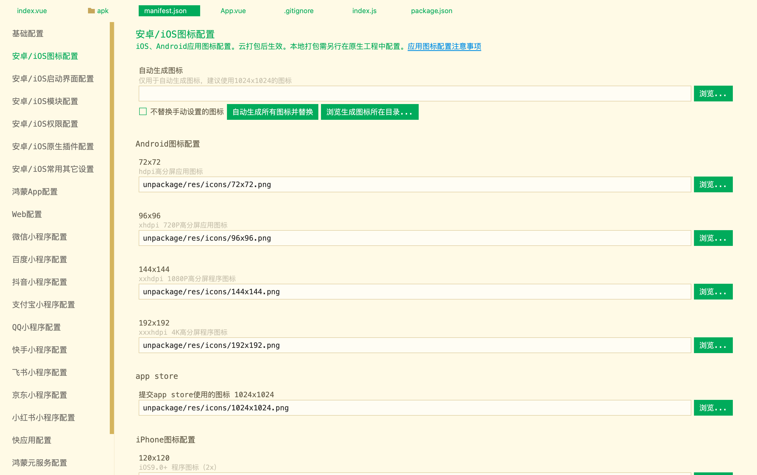Image resolution: width=757 pixels, height=475 pixels.
Task: Select 微信小程序配置
Action: pos(40,237)
